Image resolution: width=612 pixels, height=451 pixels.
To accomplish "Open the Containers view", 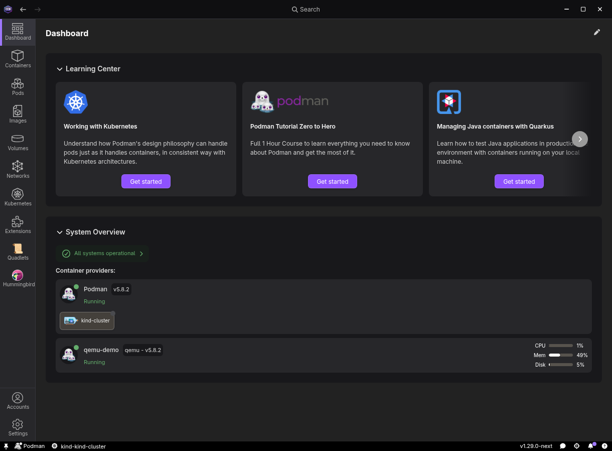I will [x=18, y=60].
